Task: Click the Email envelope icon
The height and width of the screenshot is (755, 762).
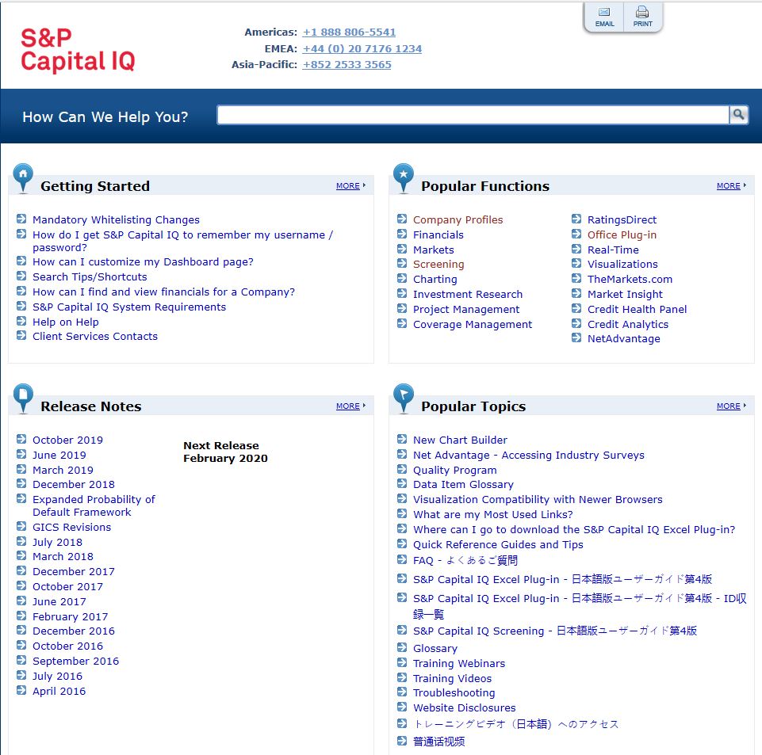Action: [604, 13]
